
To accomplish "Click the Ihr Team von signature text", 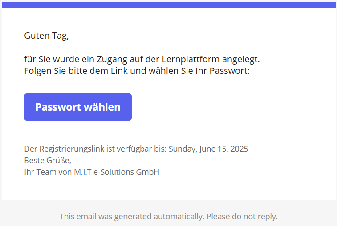I will point(48,172).
